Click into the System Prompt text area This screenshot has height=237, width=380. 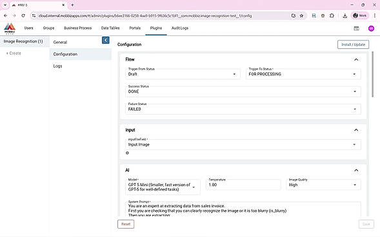tap(243, 209)
